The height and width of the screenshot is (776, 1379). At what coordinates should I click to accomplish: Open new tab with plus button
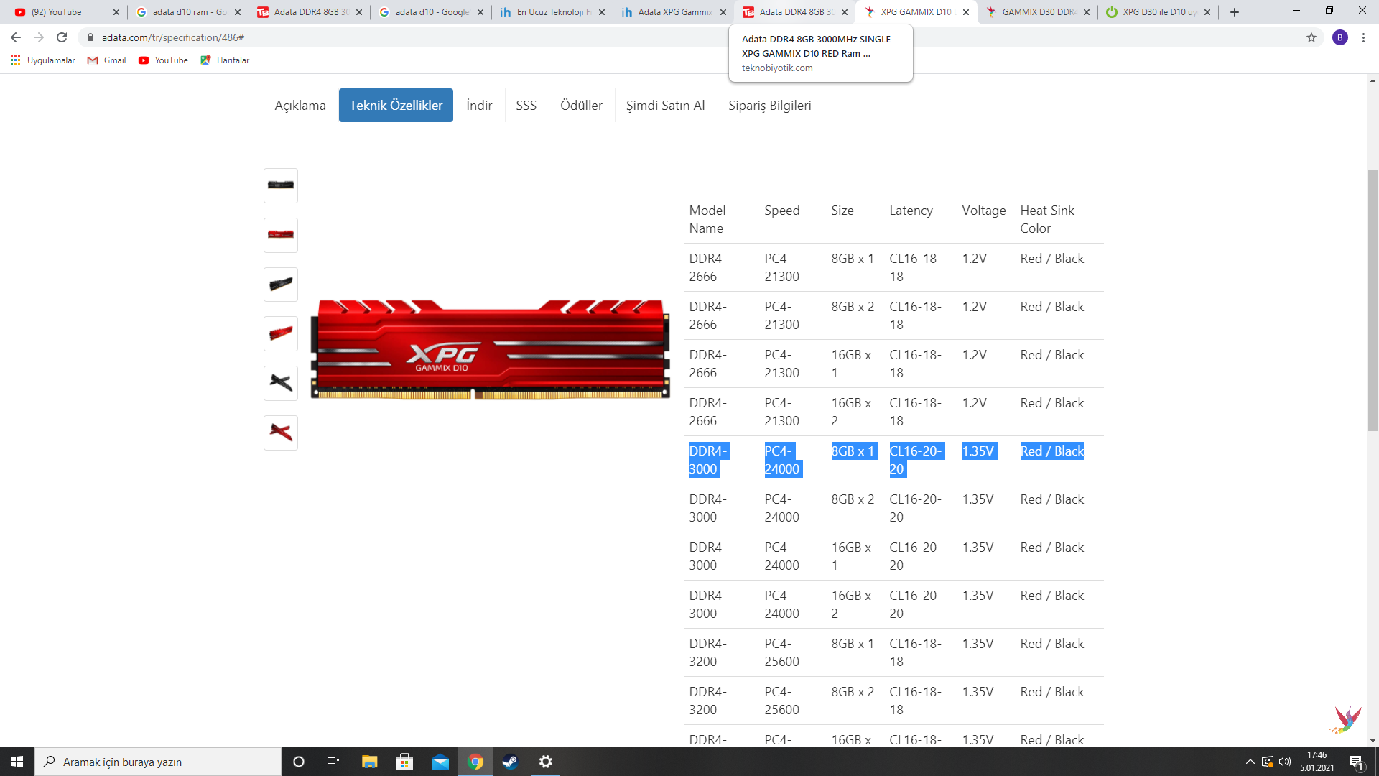point(1235,12)
